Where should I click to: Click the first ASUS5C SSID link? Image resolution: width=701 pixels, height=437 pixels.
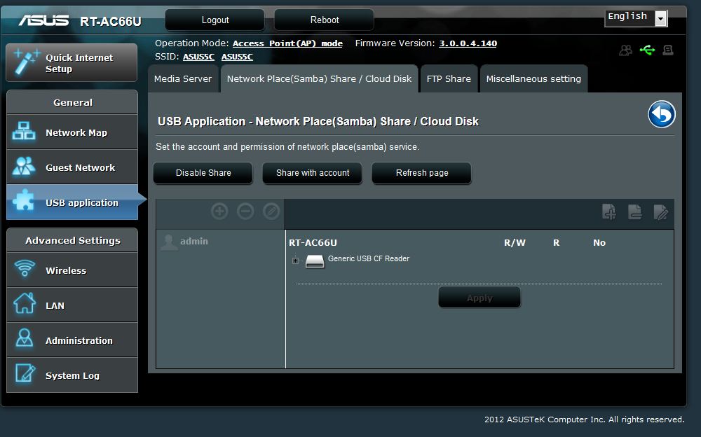(x=198, y=57)
